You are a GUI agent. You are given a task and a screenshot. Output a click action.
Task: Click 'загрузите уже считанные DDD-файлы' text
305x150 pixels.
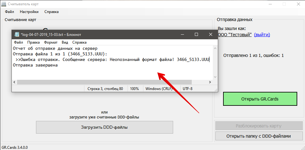click(104, 117)
